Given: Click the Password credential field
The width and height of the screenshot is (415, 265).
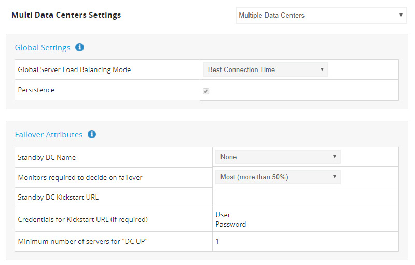Looking at the screenshot, I should pyautogui.click(x=231, y=225).
